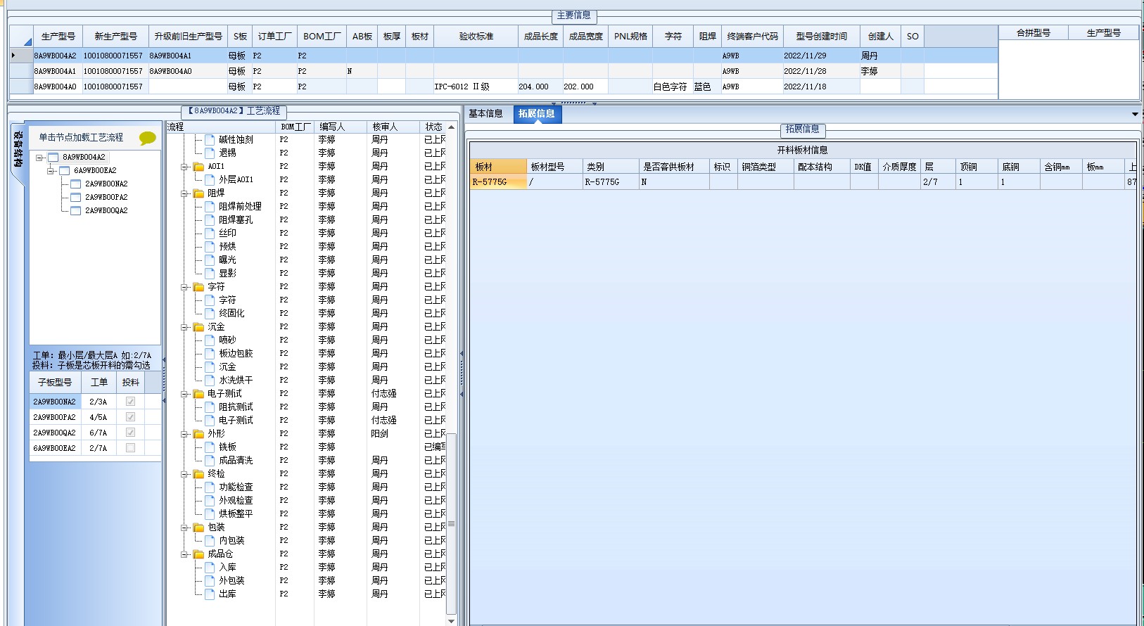Collapse the 终检 process group
This screenshot has width=1144, height=626.
(185, 474)
